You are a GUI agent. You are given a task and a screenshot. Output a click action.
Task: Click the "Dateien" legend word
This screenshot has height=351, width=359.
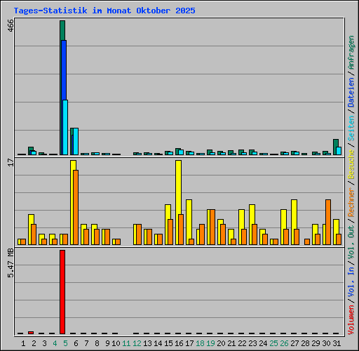(351, 93)
